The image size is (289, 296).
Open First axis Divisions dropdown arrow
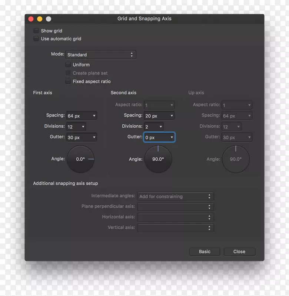tap(83, 127)
